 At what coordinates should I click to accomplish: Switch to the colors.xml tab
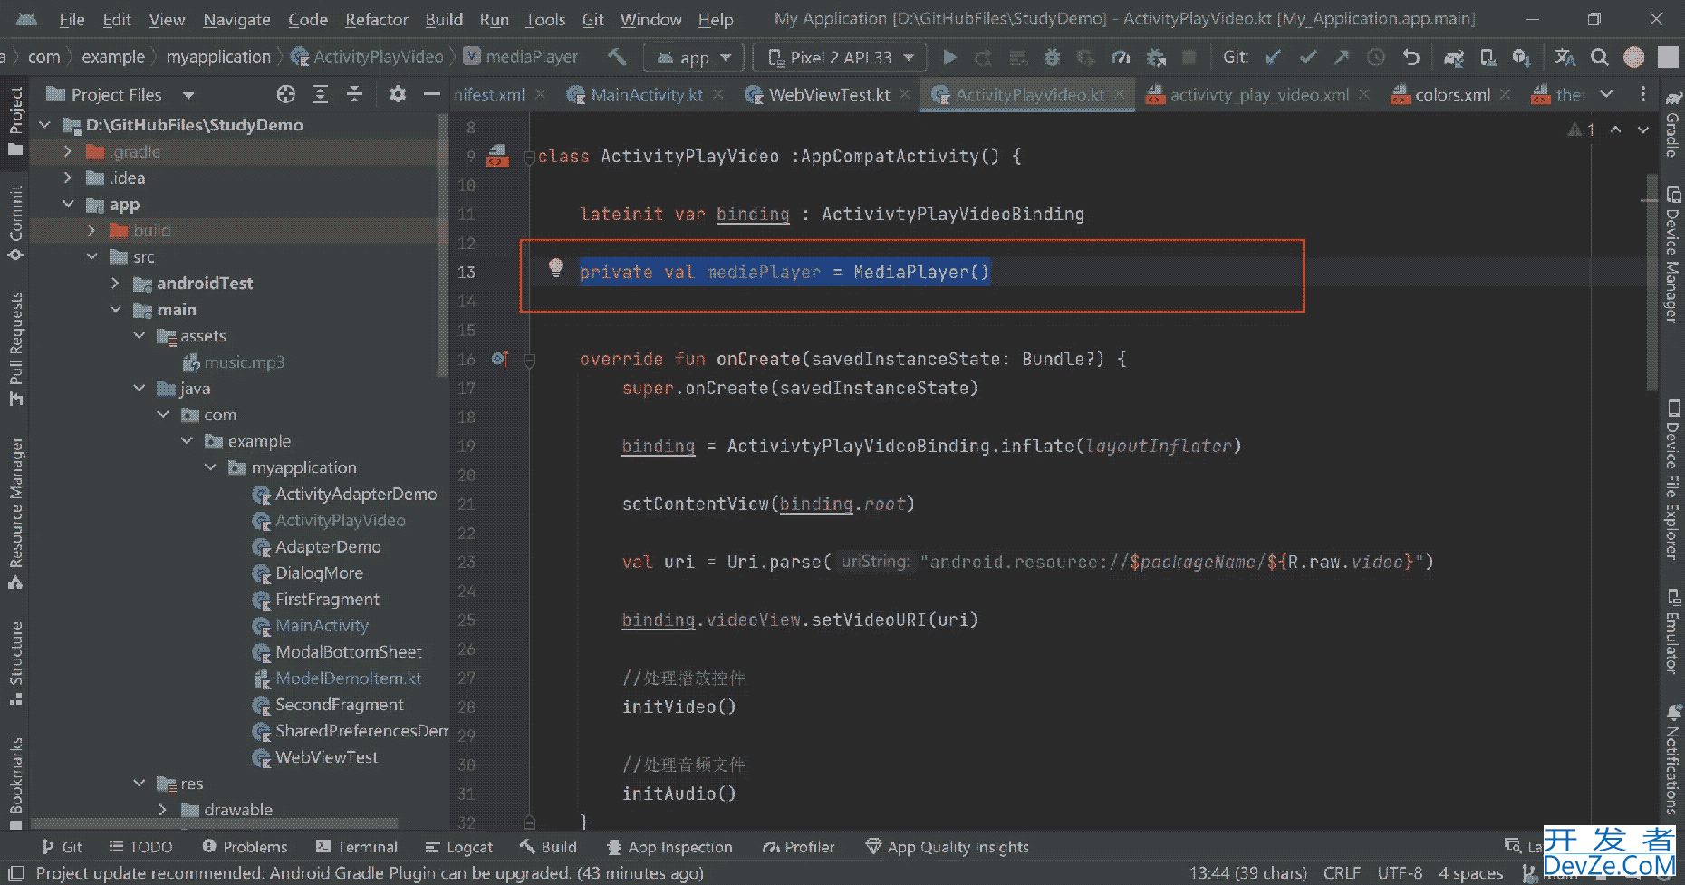[x=1452, y=94]
